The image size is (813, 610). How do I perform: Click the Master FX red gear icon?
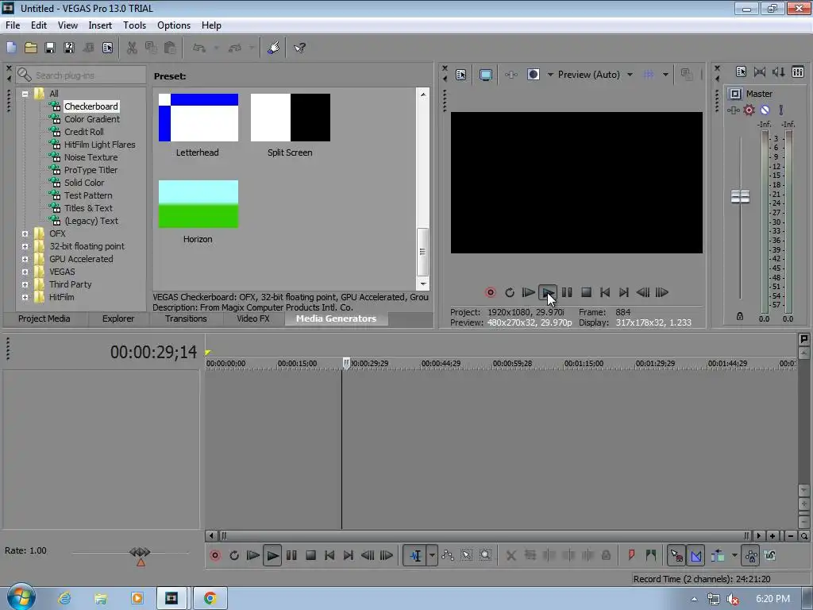pos(749,110)
